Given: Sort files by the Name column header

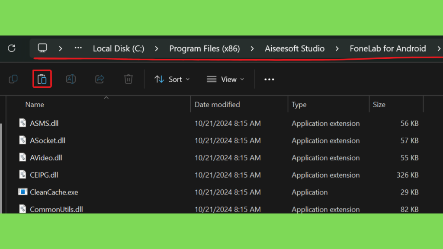Looking at the screenshot, I should click(x=35, y=105).
